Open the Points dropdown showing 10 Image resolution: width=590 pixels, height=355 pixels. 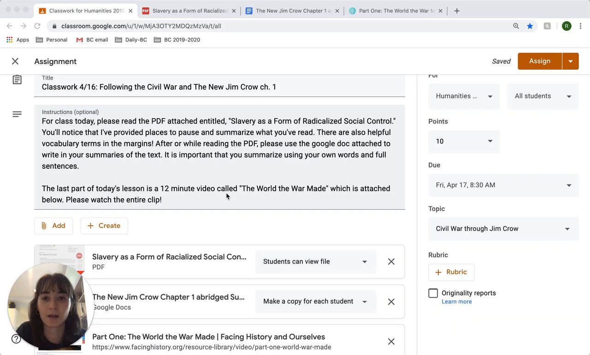point(464,142)
